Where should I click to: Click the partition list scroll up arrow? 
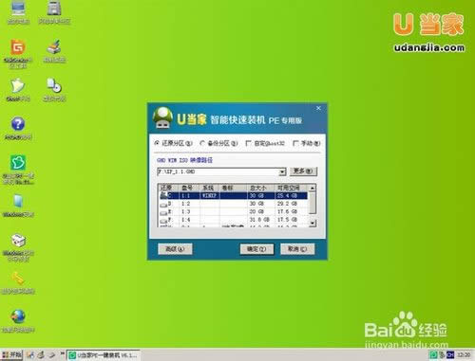pos(313,188)
